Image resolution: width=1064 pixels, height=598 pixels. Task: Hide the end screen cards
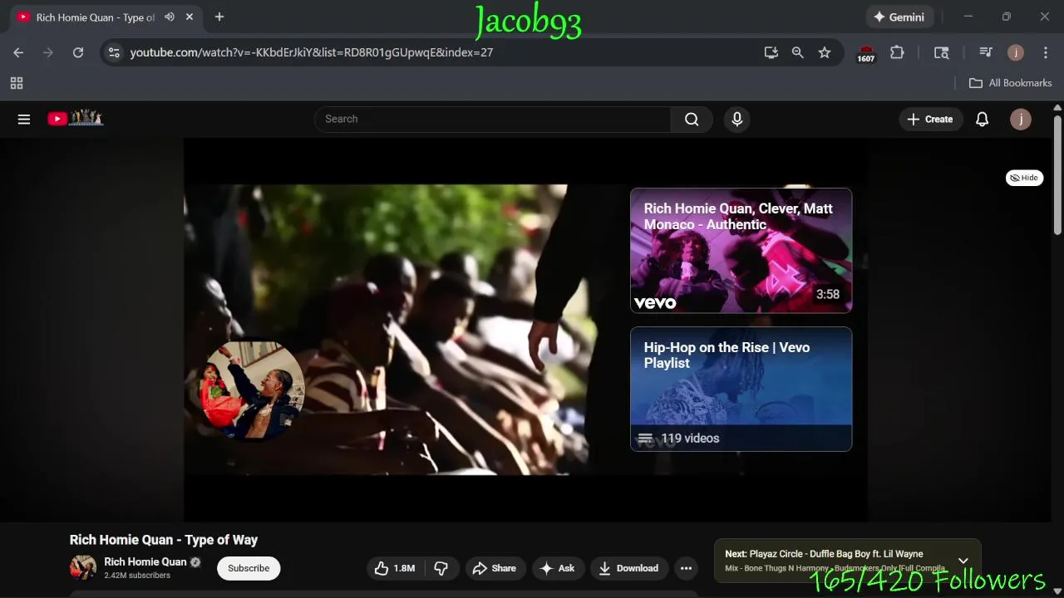[x=1024, y=178]
